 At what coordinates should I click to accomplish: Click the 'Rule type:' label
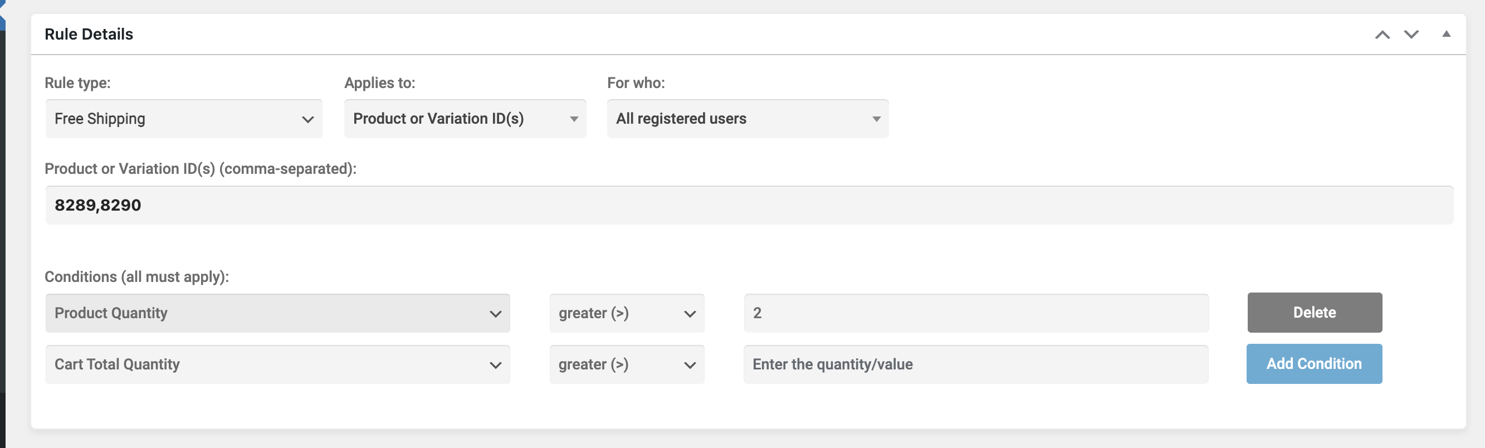[78, 83]
